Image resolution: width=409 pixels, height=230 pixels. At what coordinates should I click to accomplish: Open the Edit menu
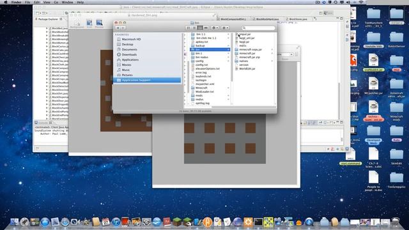[x=37, y=2]
